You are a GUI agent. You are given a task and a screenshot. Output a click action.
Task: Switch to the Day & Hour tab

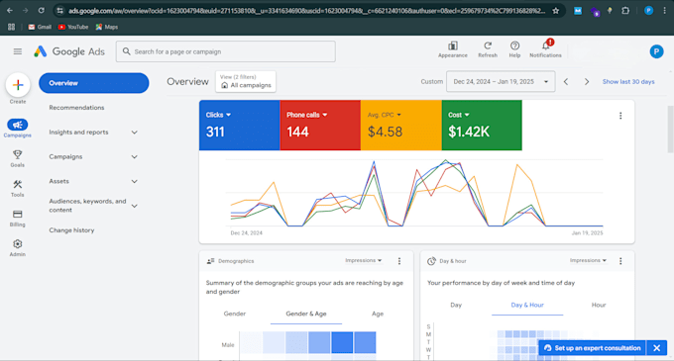[x=527, y=305]
